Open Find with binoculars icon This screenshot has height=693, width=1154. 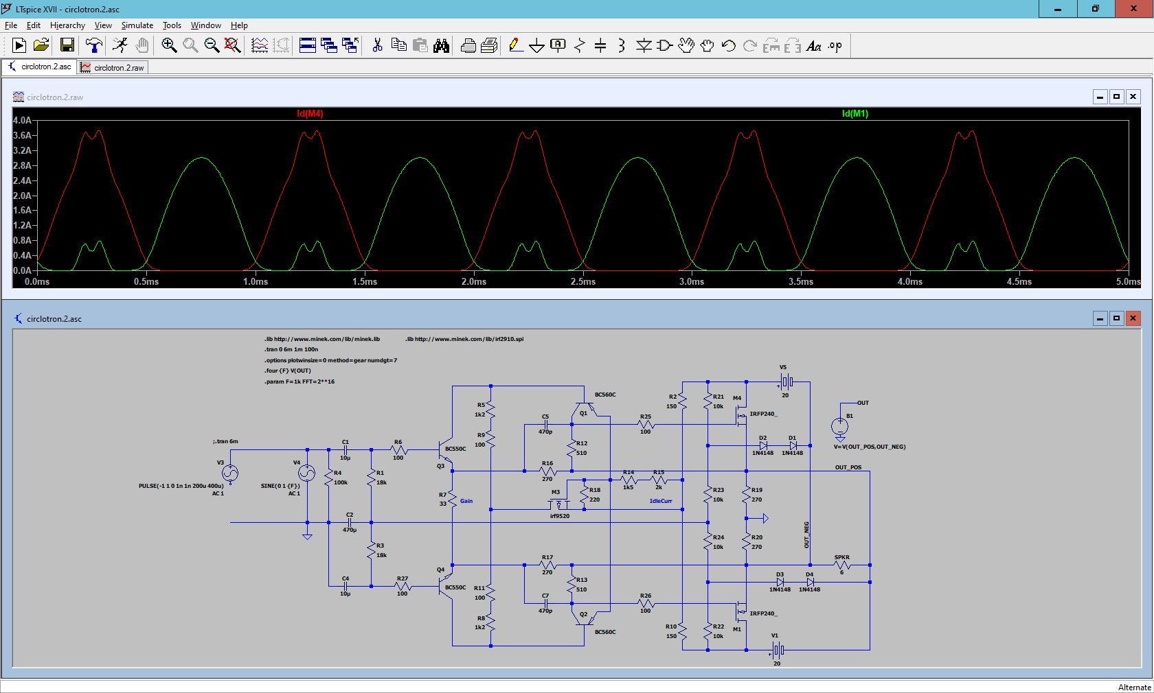click(x=442, y=45)
